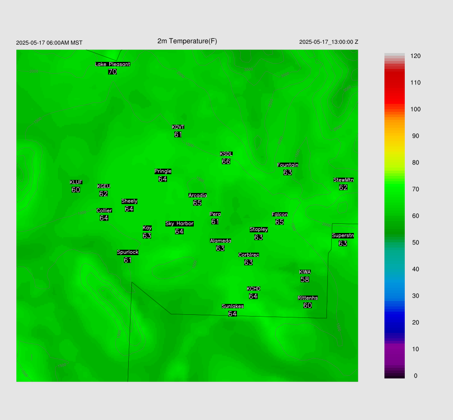The image size is (453, 420).
Task: Click the 58 reading under KIWA
Action: (305, 279)
